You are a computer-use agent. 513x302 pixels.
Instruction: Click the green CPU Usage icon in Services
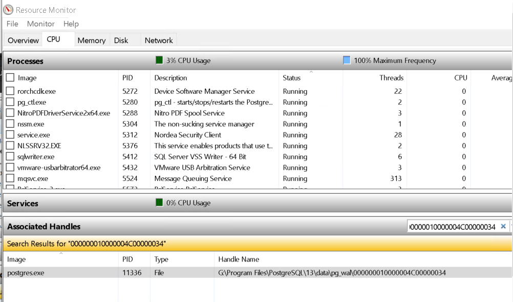pyautogui.click(x=159, y=203)
